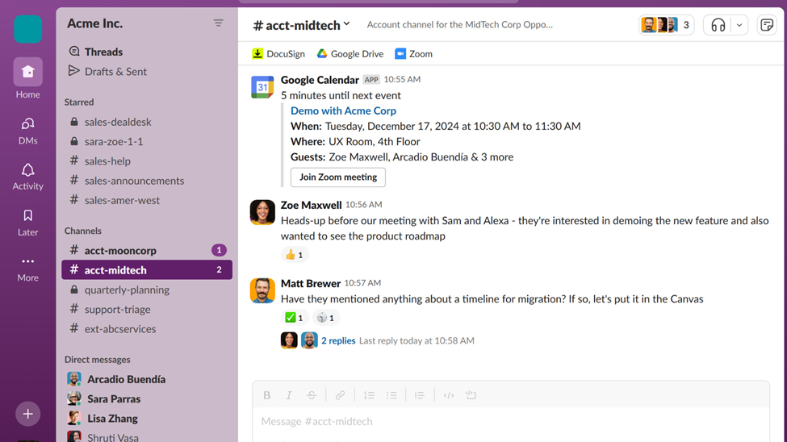Click the Acme Inc. workspace name
The image size is (787, 442).
tap(95, 23)
